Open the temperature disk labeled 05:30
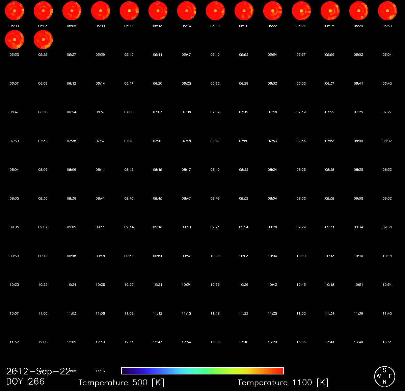Image resolution: width=405 pixels, height=391 pixels. 387,11
